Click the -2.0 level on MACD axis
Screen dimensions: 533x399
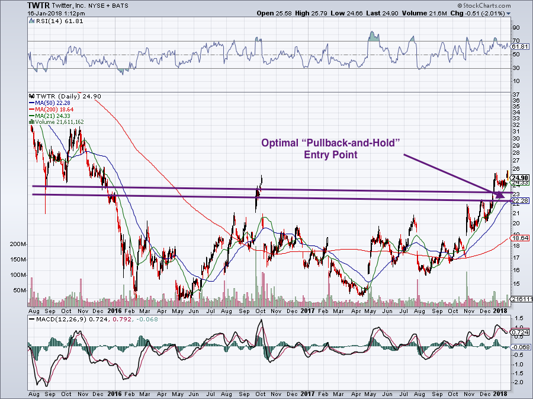518,382
